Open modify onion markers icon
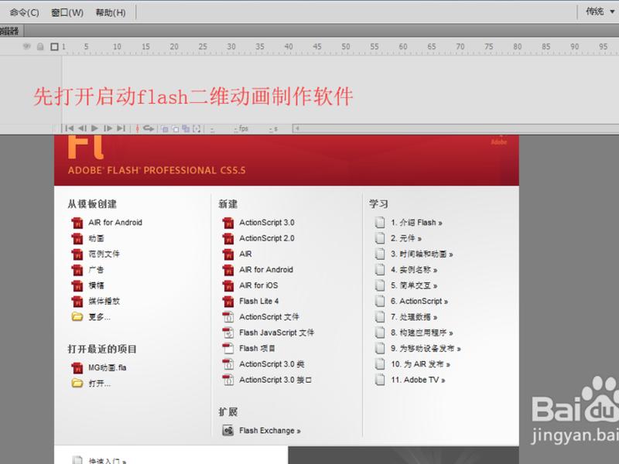This screenshot has width=619, height=464. pos(197,128)
